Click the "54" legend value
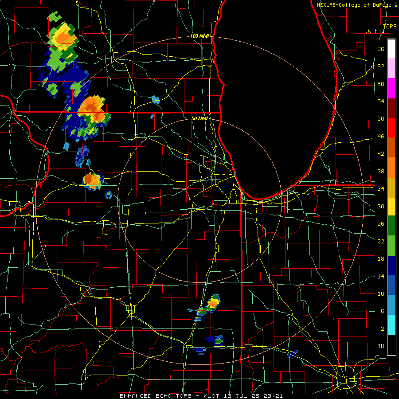The width and height of the screenshot is (399, 399). (x=381, y=101)
